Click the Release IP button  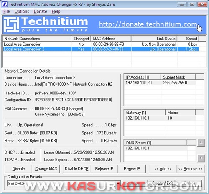(x=104, y=169)
